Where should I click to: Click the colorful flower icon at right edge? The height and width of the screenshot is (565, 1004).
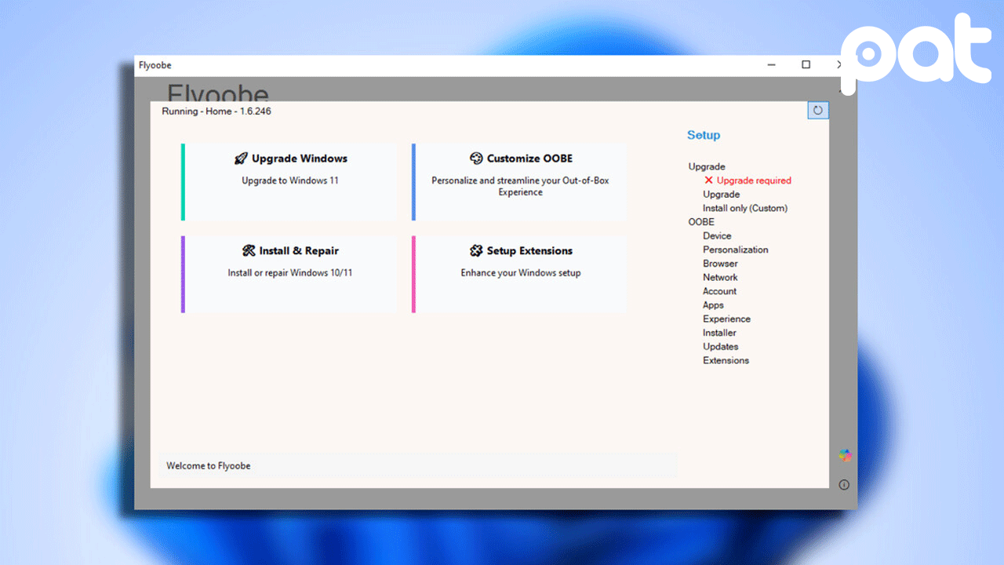[845, 455]
